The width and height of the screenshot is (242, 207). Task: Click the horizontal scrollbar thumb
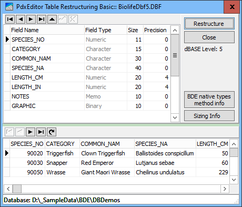coord(17,189)
